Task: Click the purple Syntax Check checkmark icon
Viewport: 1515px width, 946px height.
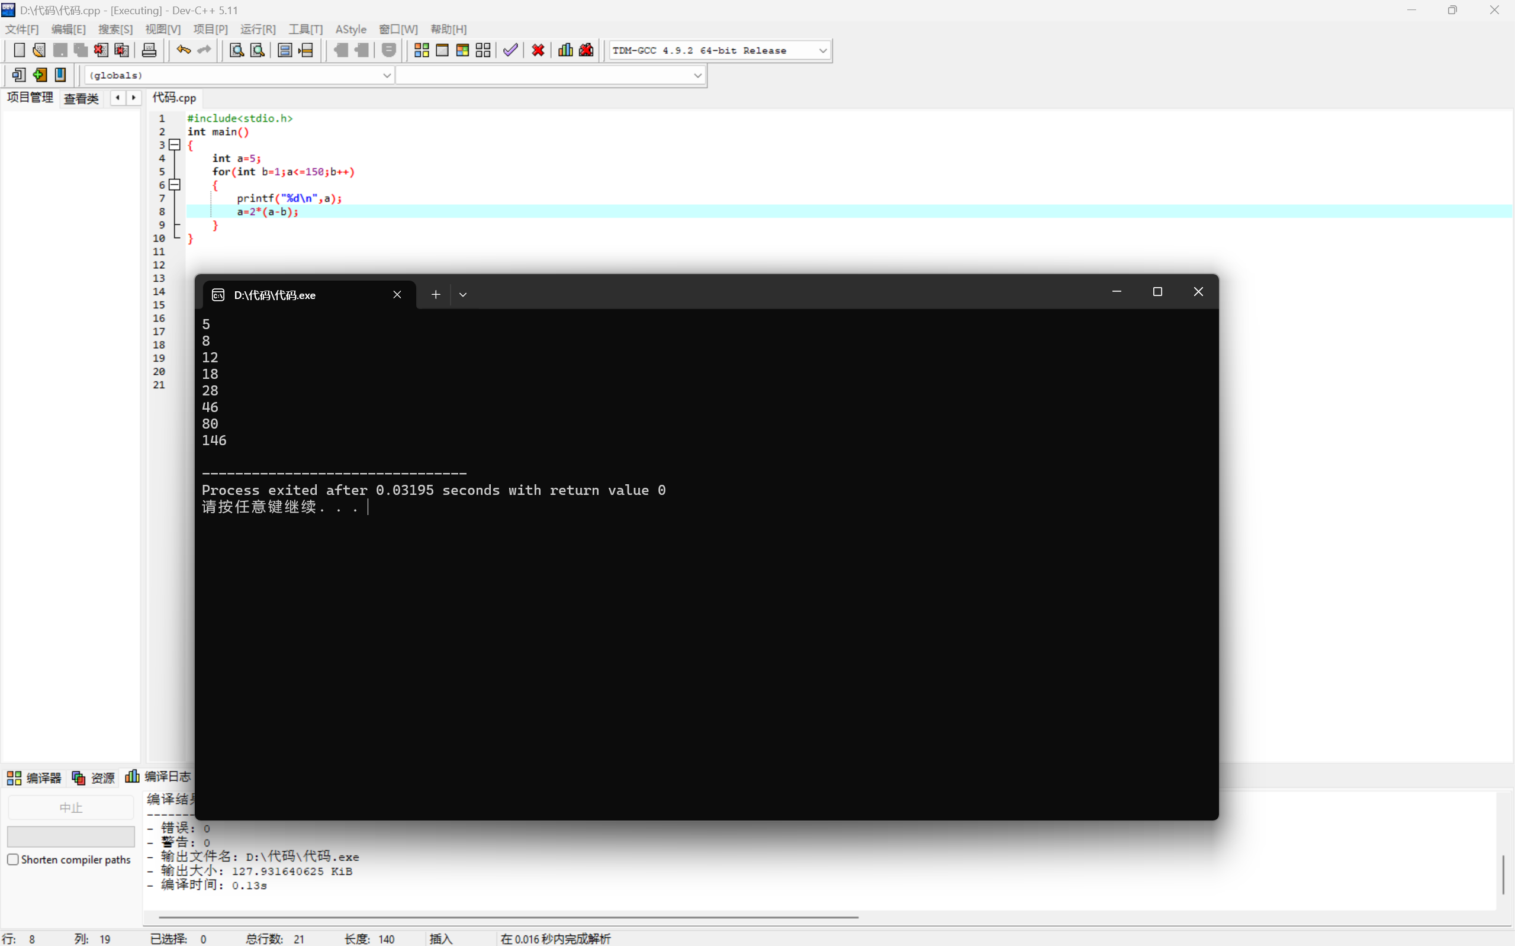Action: (x=510, y=50)
